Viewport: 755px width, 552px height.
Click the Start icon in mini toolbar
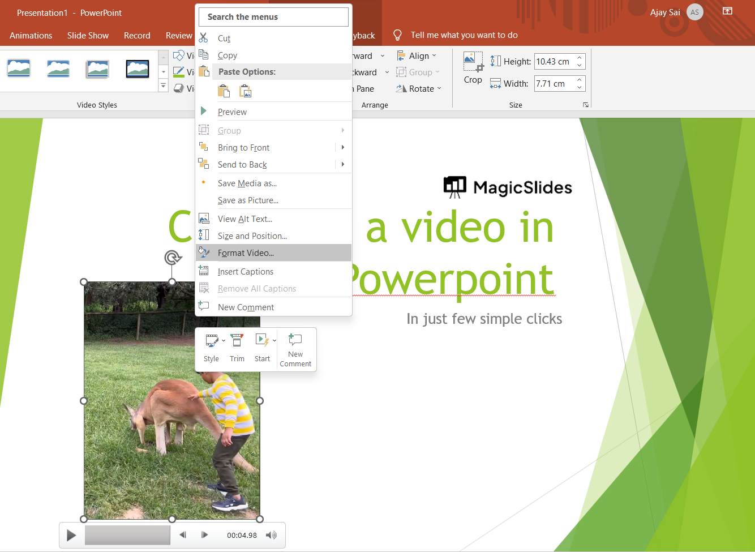pos(261,340)
